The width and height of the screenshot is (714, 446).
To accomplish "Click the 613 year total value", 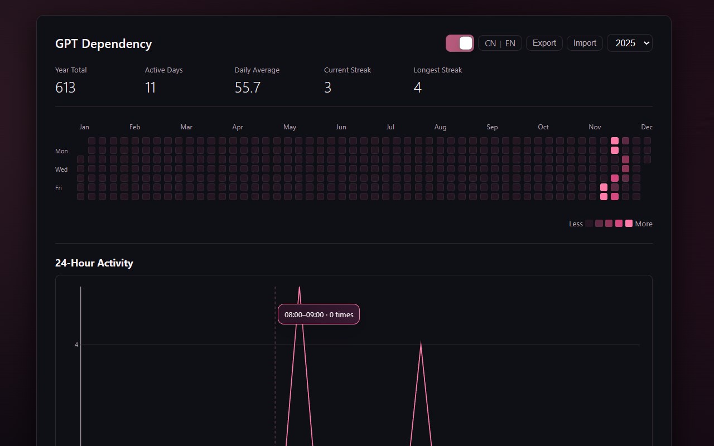I will click(x=65, y=88).
